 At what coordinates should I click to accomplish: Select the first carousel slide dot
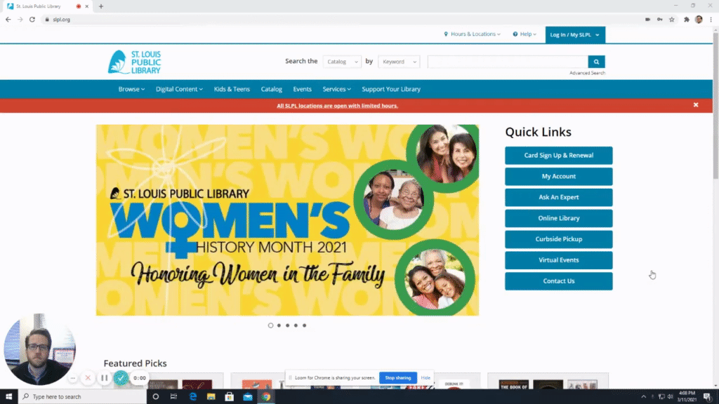[270, 325]
